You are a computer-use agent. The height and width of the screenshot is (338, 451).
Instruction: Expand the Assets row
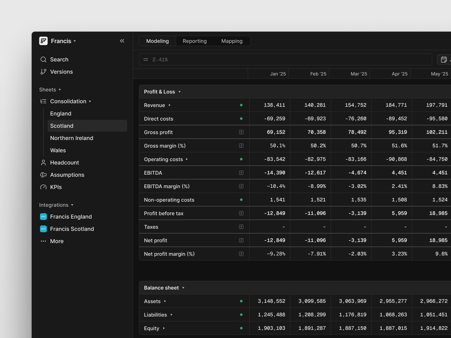pyautogui.click(x=165, y=301)
